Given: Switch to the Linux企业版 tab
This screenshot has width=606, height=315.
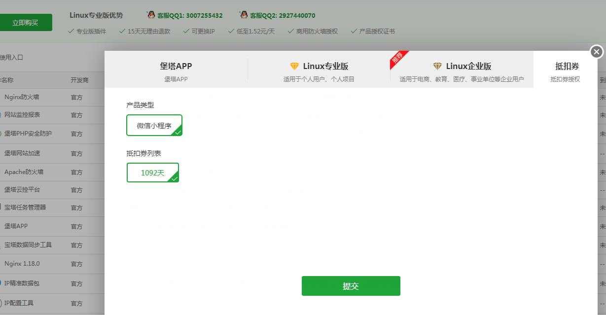Looking at the screenshot, I should (x=462, y=70).
